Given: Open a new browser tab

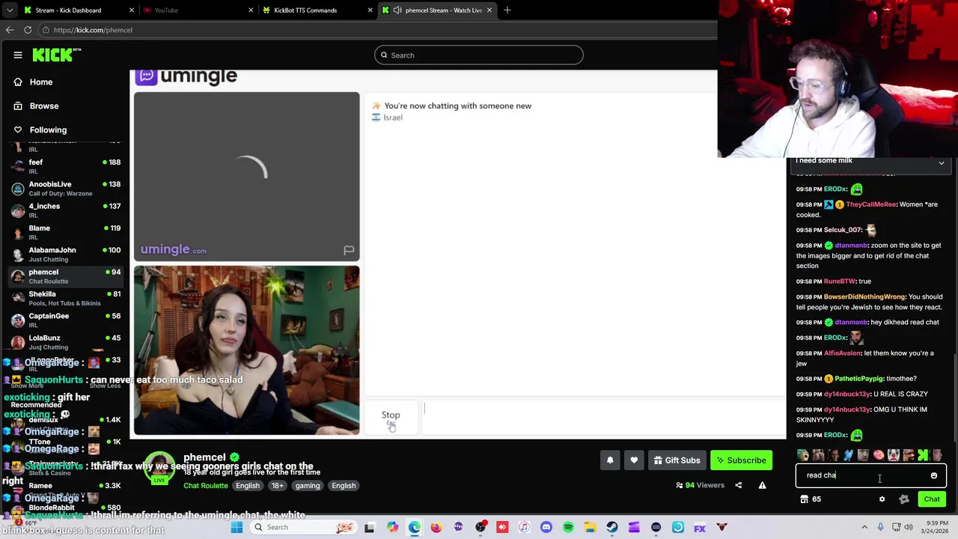Looking at the screenshot, I should [x=507, y=10].
